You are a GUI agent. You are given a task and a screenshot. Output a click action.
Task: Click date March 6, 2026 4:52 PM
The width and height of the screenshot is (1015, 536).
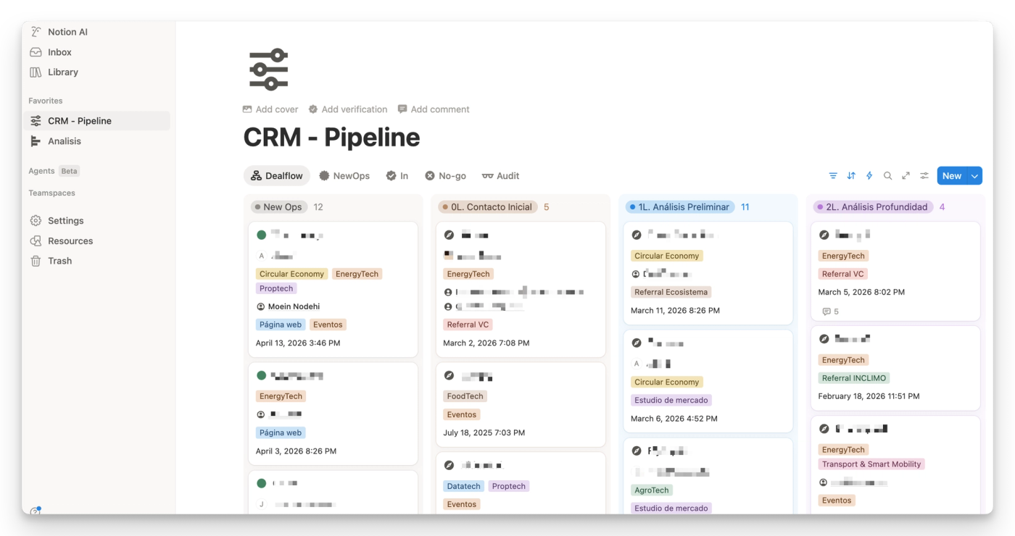click(674, 419)
